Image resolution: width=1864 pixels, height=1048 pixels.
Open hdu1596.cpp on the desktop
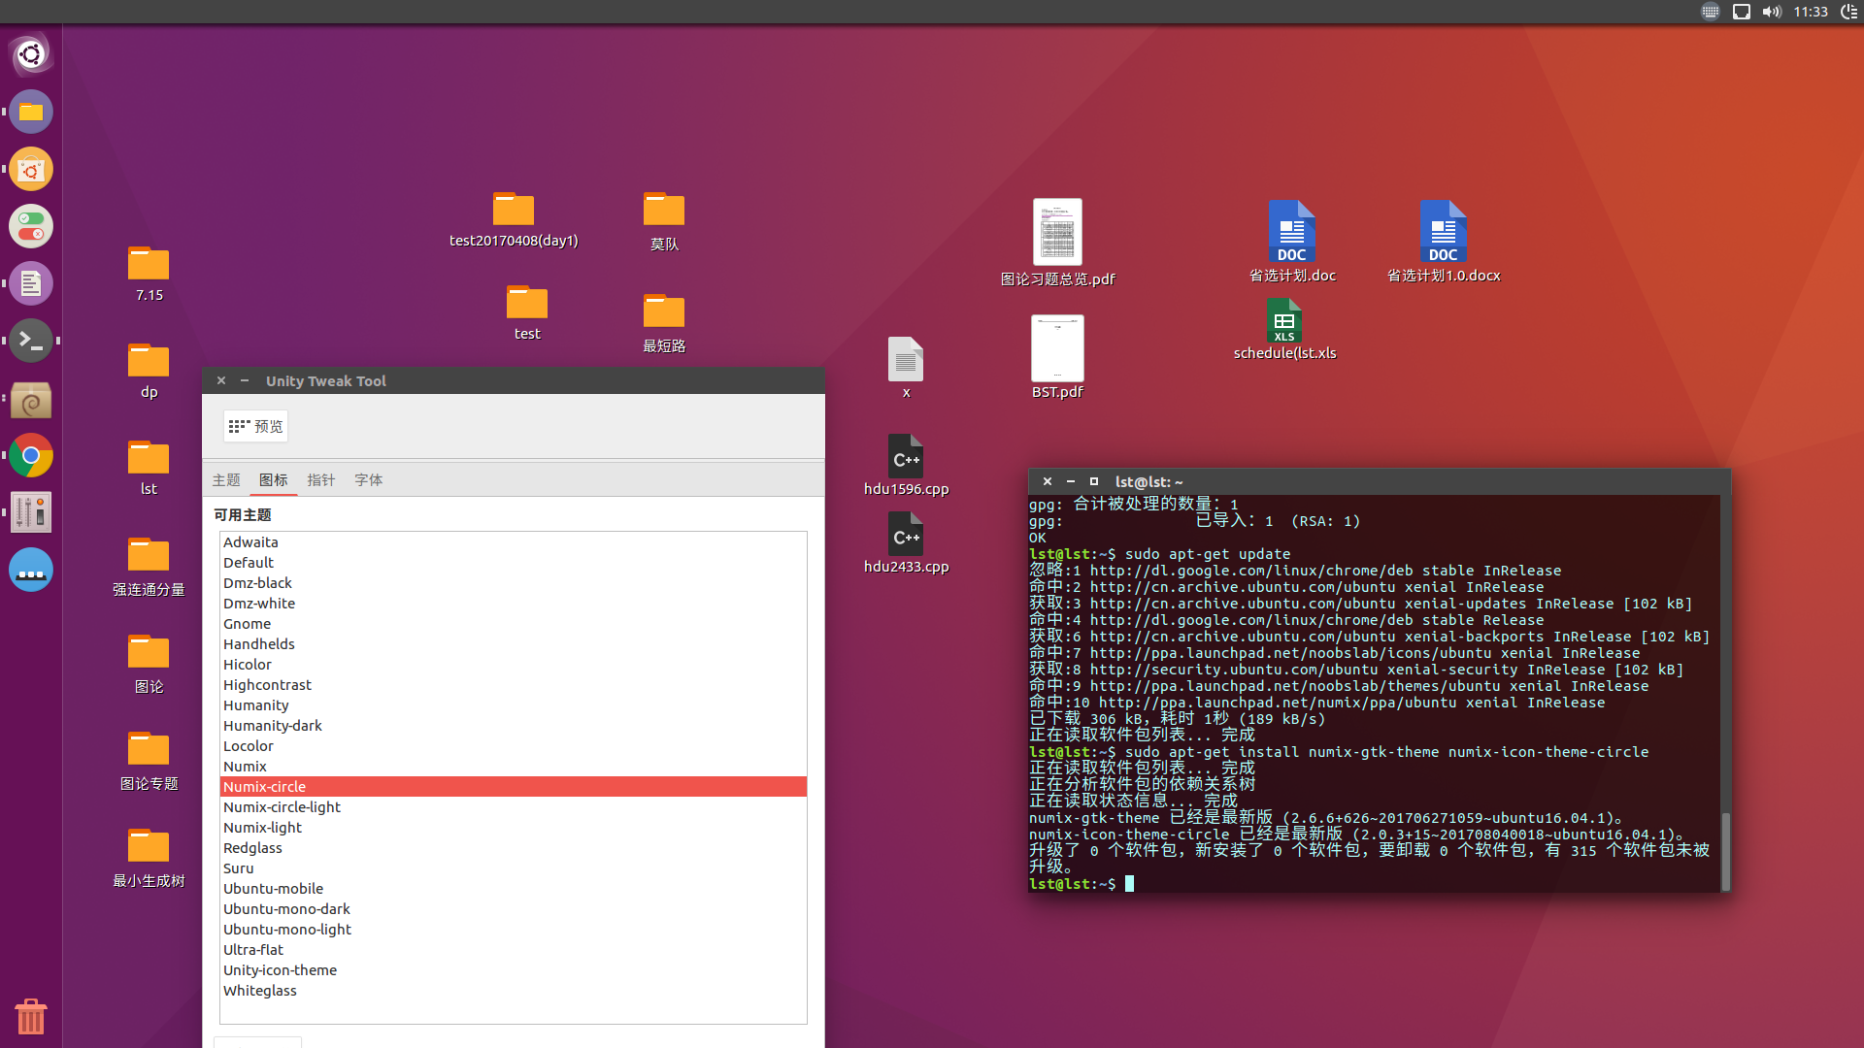[906, 458]
